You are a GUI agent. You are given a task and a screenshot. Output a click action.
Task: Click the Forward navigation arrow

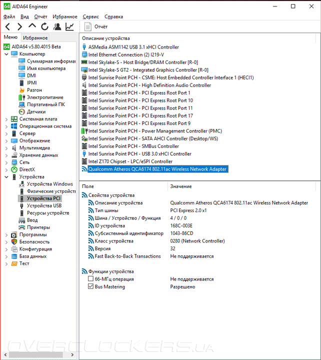(19, 27)
